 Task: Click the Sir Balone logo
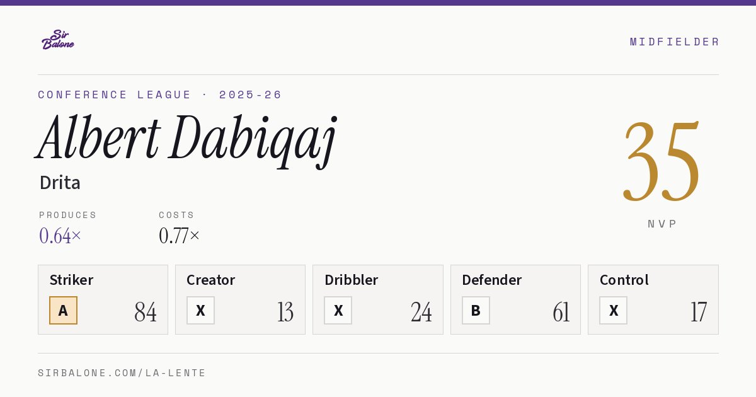pyautogui.click(x=58, y=40)
